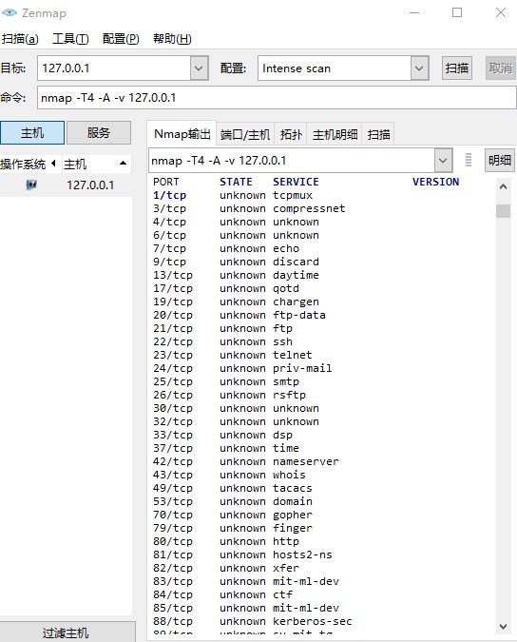Open the 工具(T) menu
517x642 pixels.
point(70,39)
